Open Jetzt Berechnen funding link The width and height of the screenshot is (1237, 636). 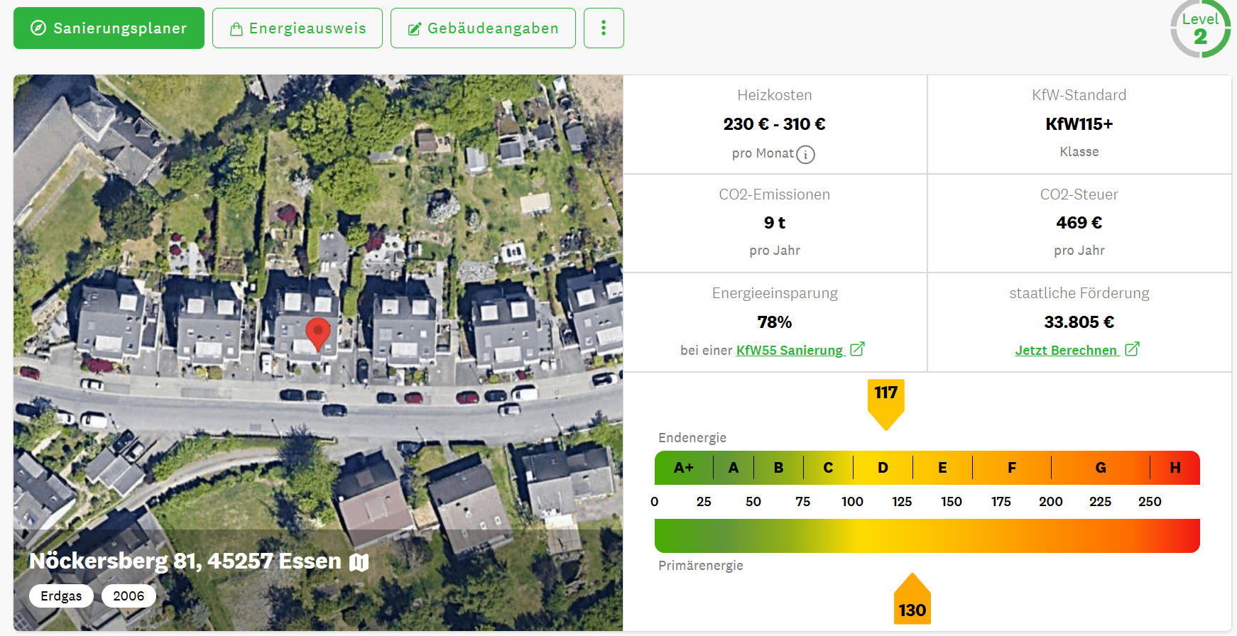pyautogui.click(x=1066, y=350)
